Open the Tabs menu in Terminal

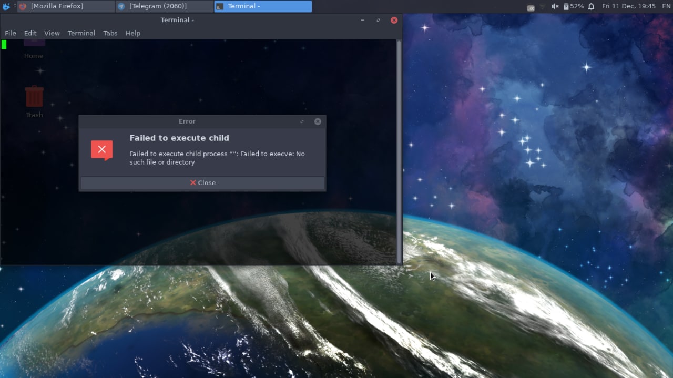point(110,33)
